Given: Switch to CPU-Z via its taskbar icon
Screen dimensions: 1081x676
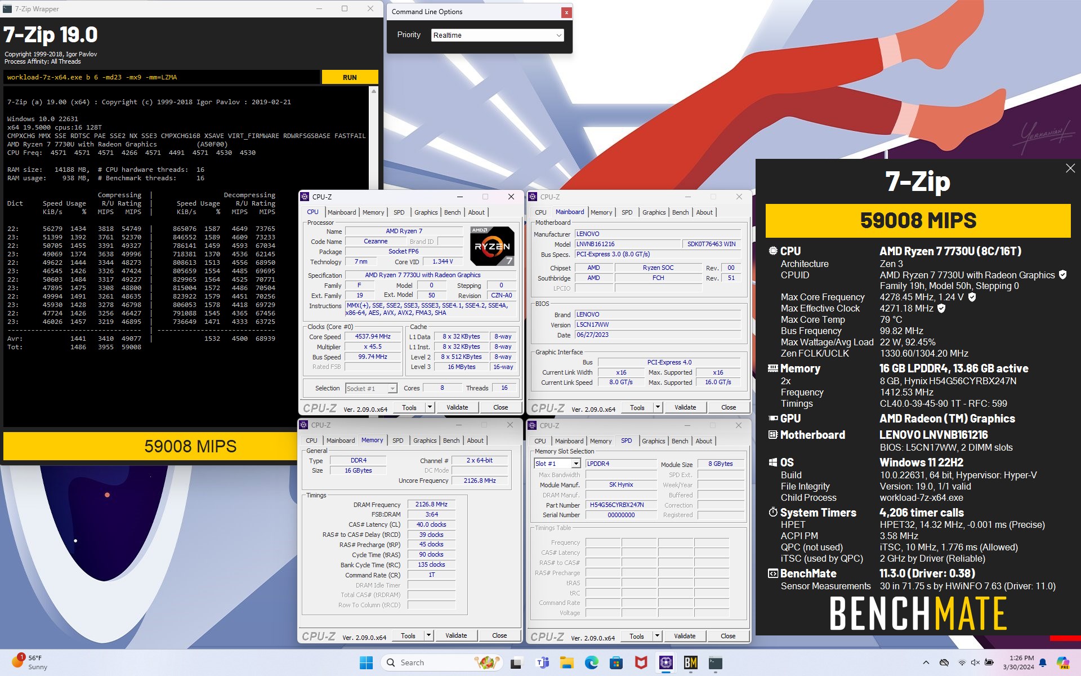Looking at the screenshot, I should pos(665,662).
